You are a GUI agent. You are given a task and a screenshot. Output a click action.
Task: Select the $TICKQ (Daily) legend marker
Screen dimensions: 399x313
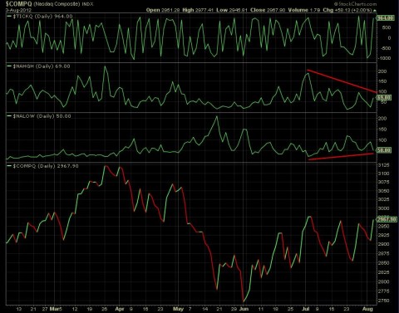[x=9, y=17]
